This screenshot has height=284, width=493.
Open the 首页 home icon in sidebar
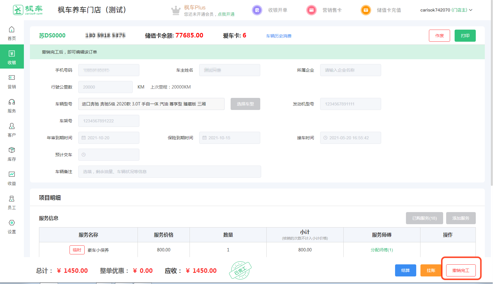(11, 30)
